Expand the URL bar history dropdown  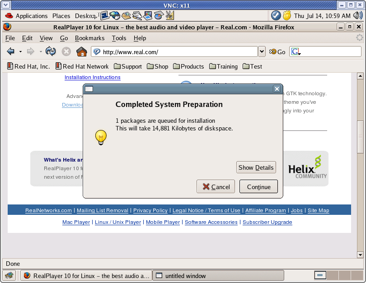(262, 51)
